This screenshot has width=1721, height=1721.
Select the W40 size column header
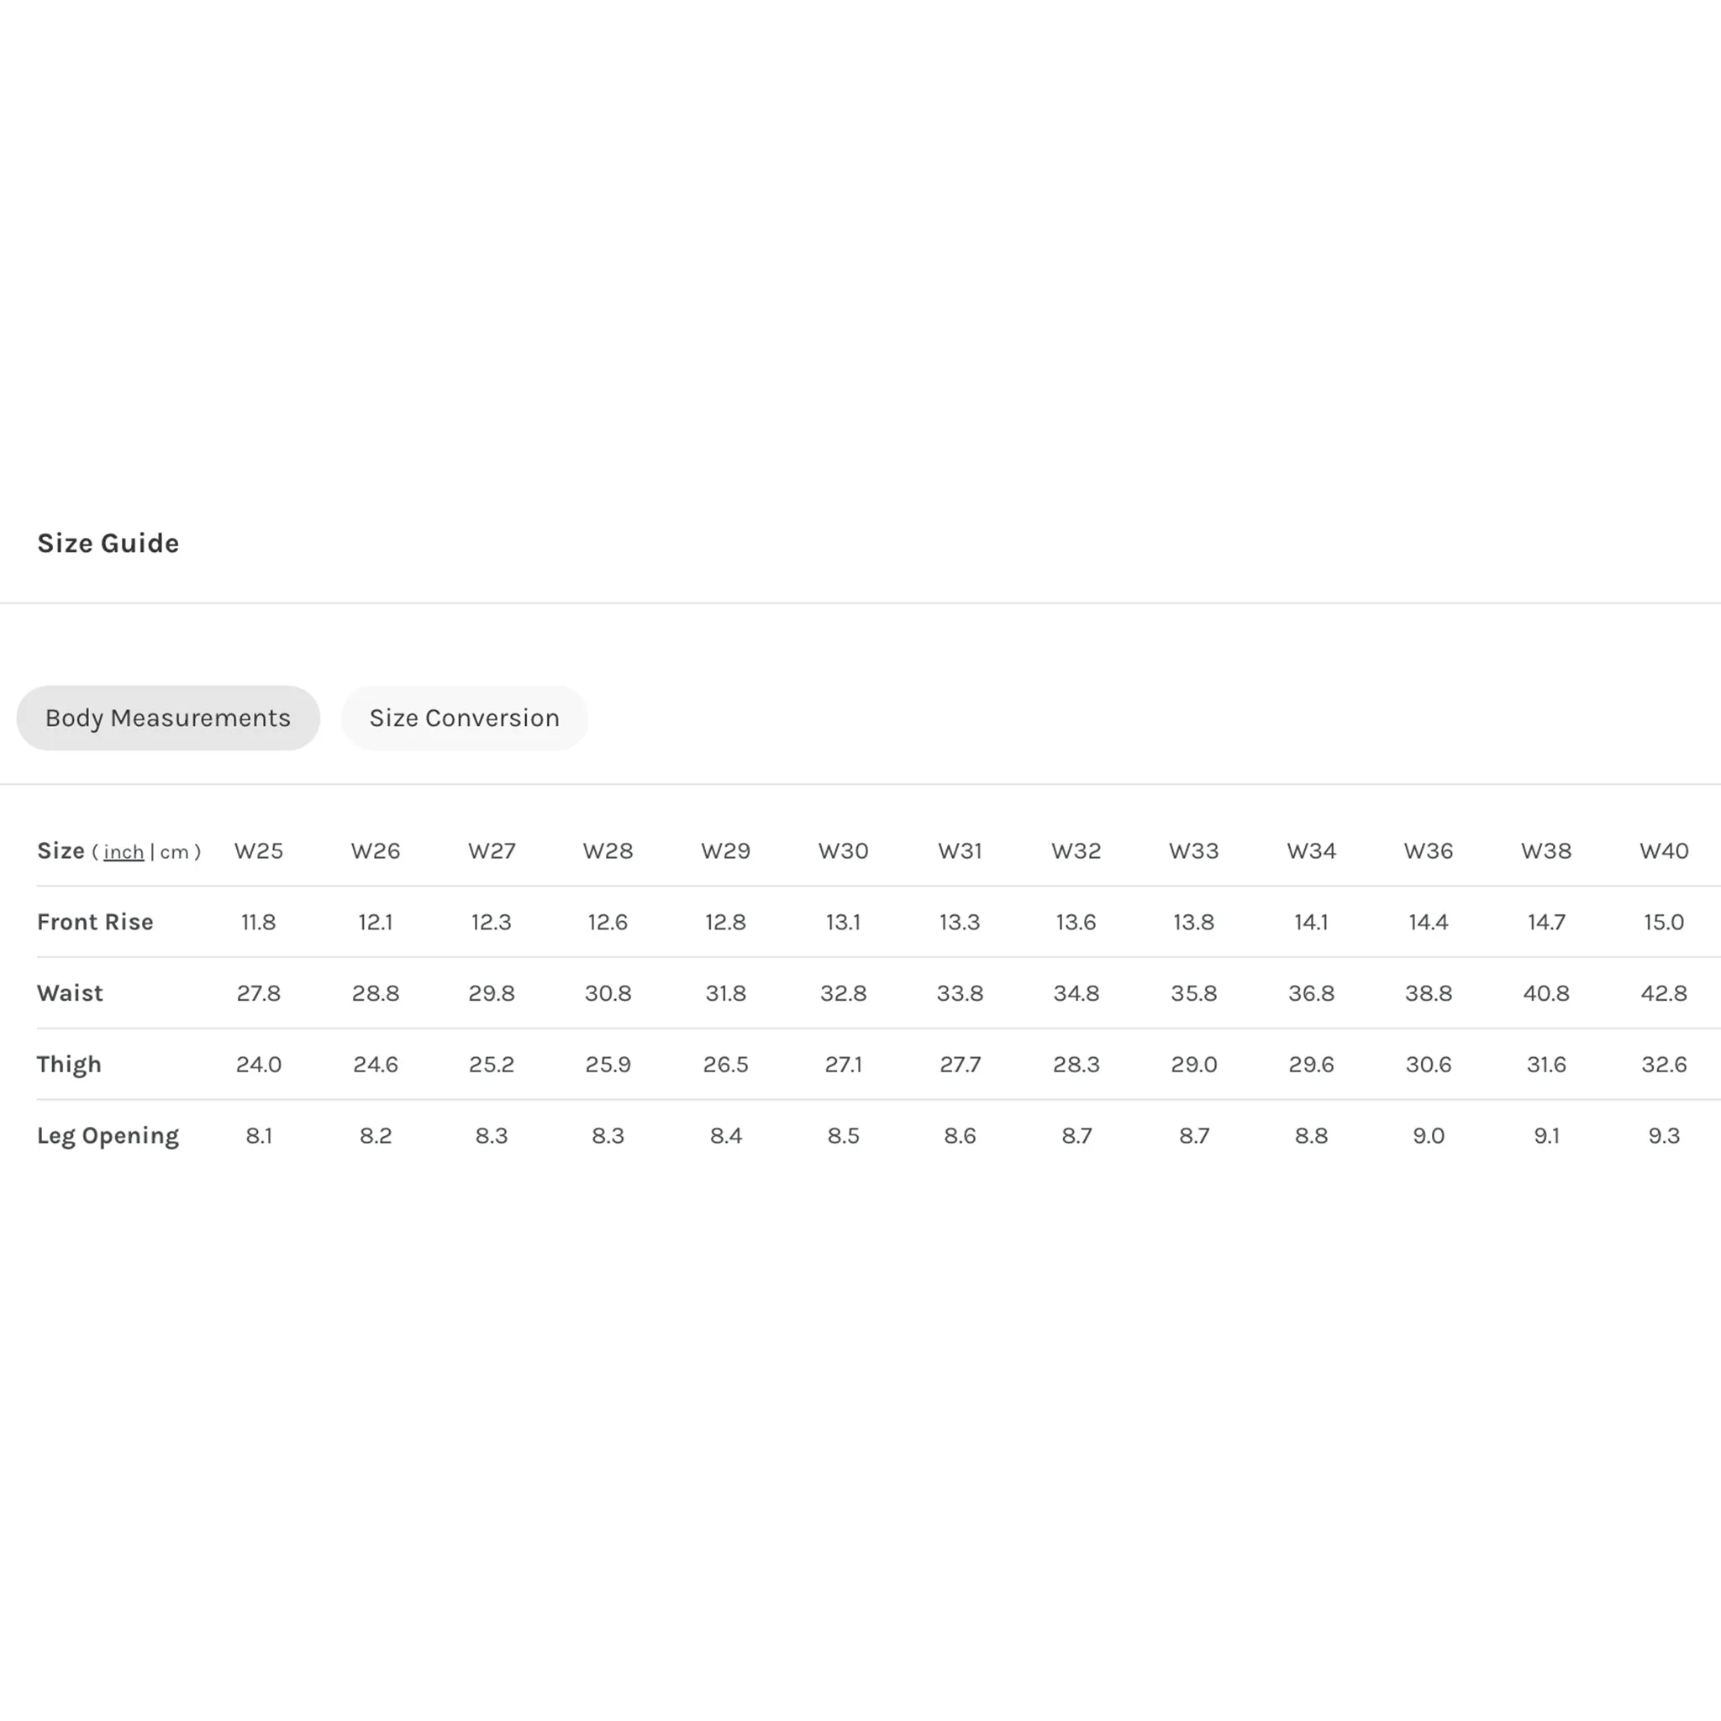tap(1664, 850)
